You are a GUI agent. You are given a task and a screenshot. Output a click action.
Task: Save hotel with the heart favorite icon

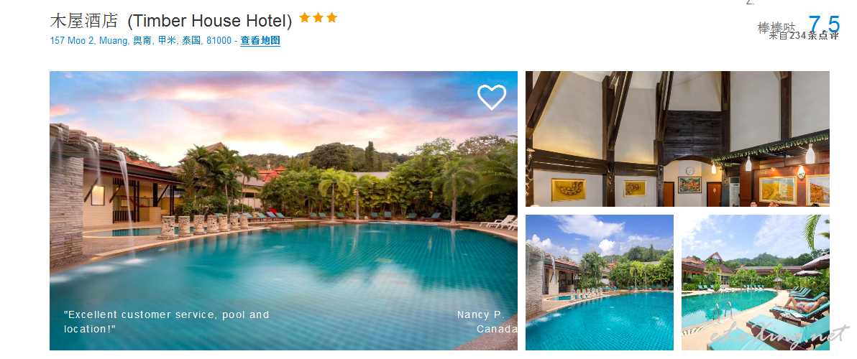point(491,97)
